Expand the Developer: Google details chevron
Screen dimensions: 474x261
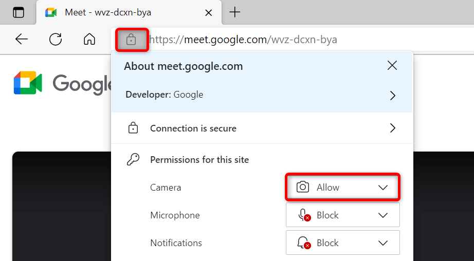(392, 95)
